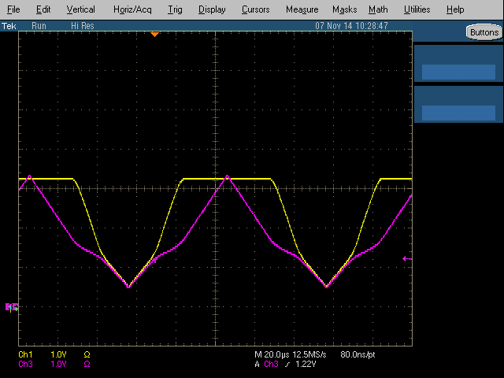Click the rising edge trigger slope icon
Viewport: 504px width, 378px height.
(287, 364)
